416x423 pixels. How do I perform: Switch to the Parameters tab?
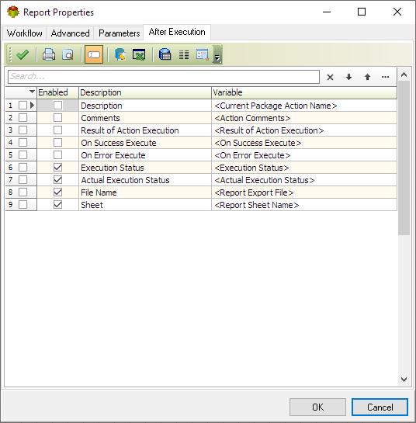pos(119,33)
